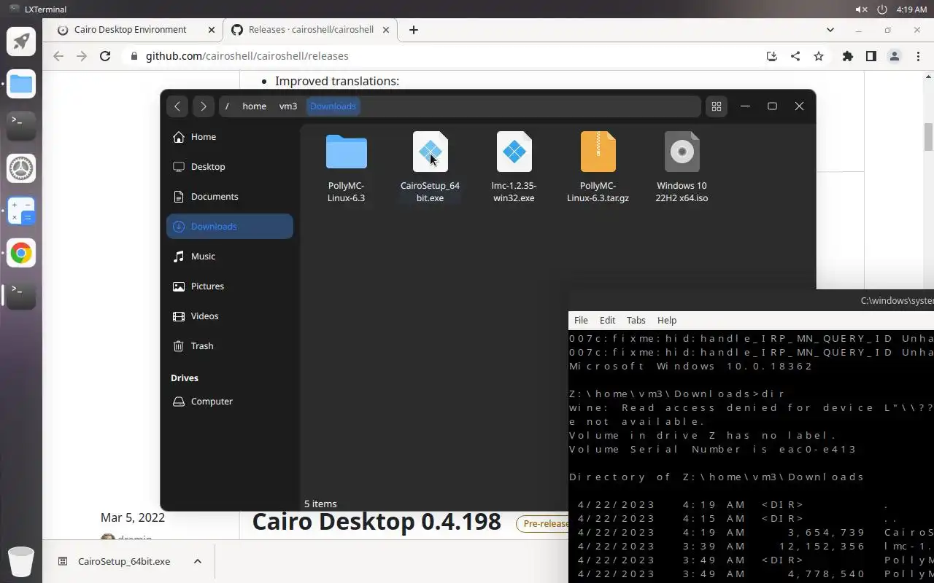This screenshot has width=934, height=583.
Task: Expand CairoSetup_64bit.exe download options chevron
Action: (197, 561)
